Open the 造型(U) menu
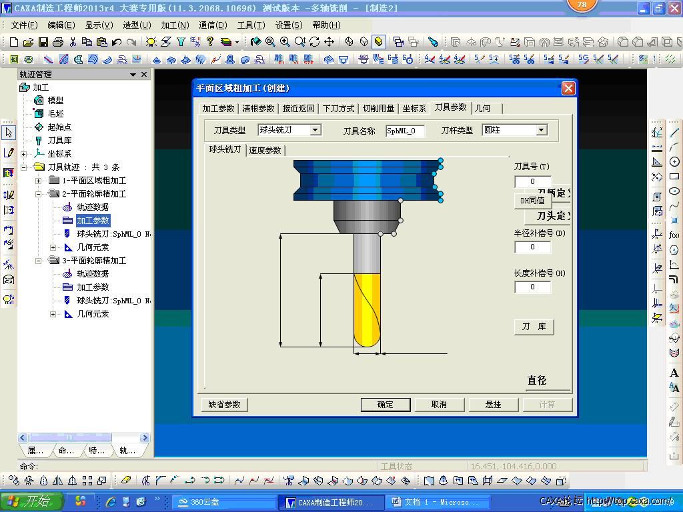683x512 pixels. [137, 25]
